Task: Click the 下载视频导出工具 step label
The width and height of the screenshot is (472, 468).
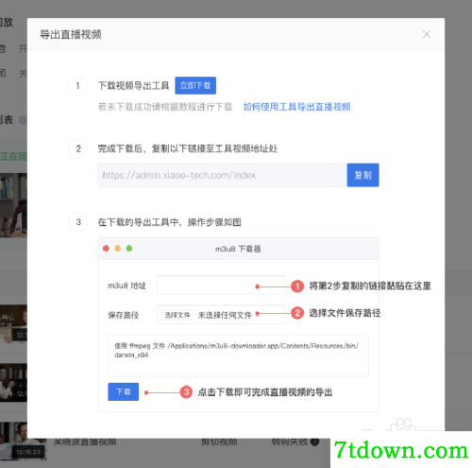Action: tap(133, 85)
